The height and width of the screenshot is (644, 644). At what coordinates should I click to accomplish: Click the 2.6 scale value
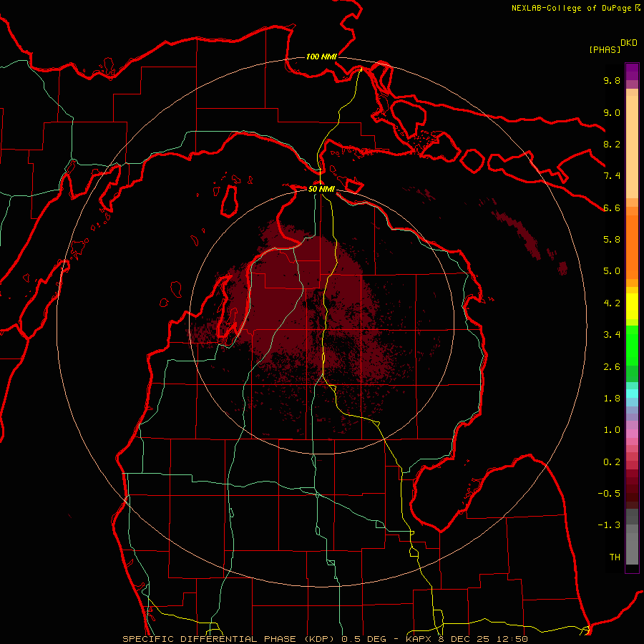click(612, 367)
